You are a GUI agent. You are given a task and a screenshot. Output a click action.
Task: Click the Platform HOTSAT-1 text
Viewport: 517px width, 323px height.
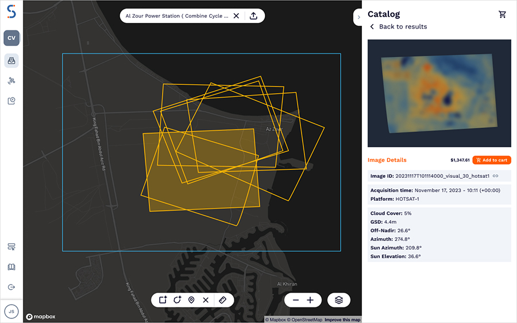click(395, 199)
